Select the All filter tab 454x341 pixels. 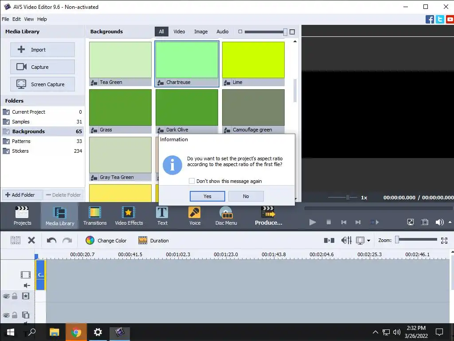coord(161,32)
